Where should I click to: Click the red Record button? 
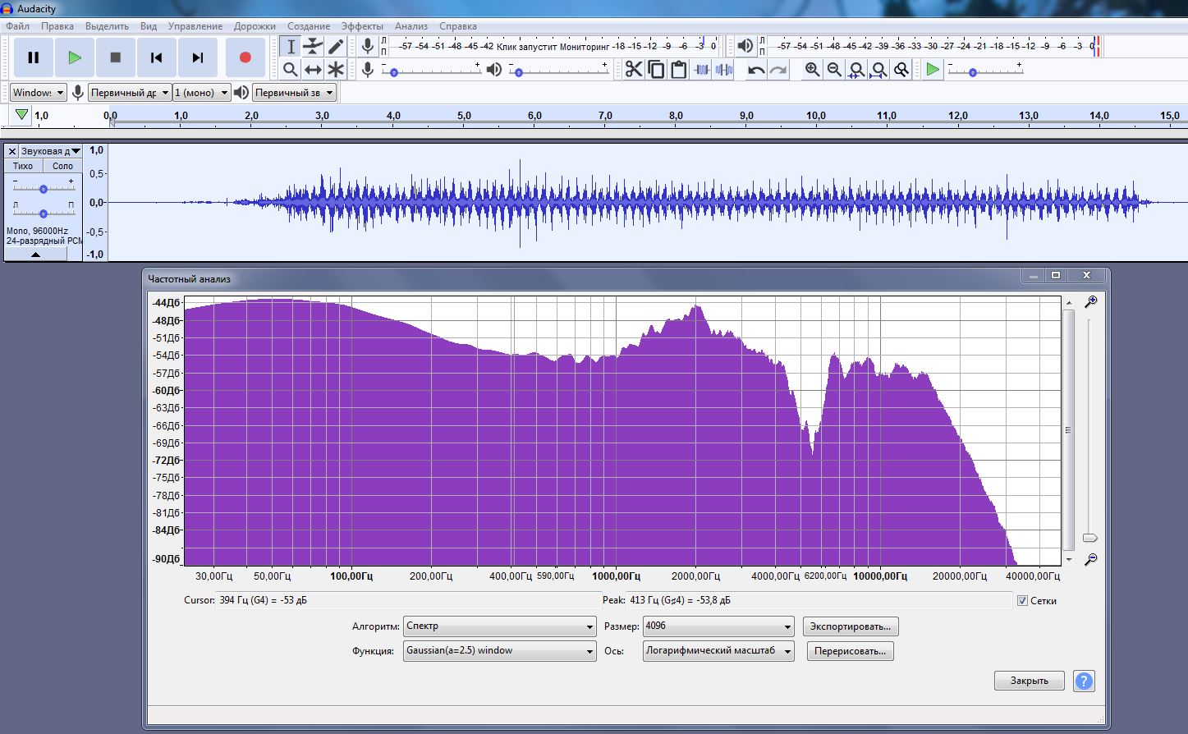[245, 57]
